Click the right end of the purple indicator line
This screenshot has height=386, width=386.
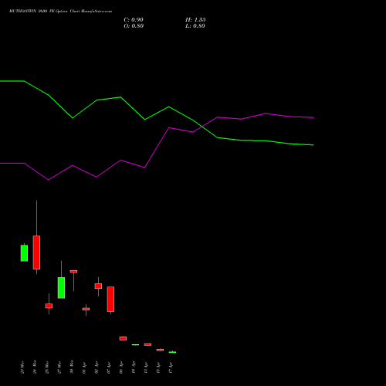point(313,117)
